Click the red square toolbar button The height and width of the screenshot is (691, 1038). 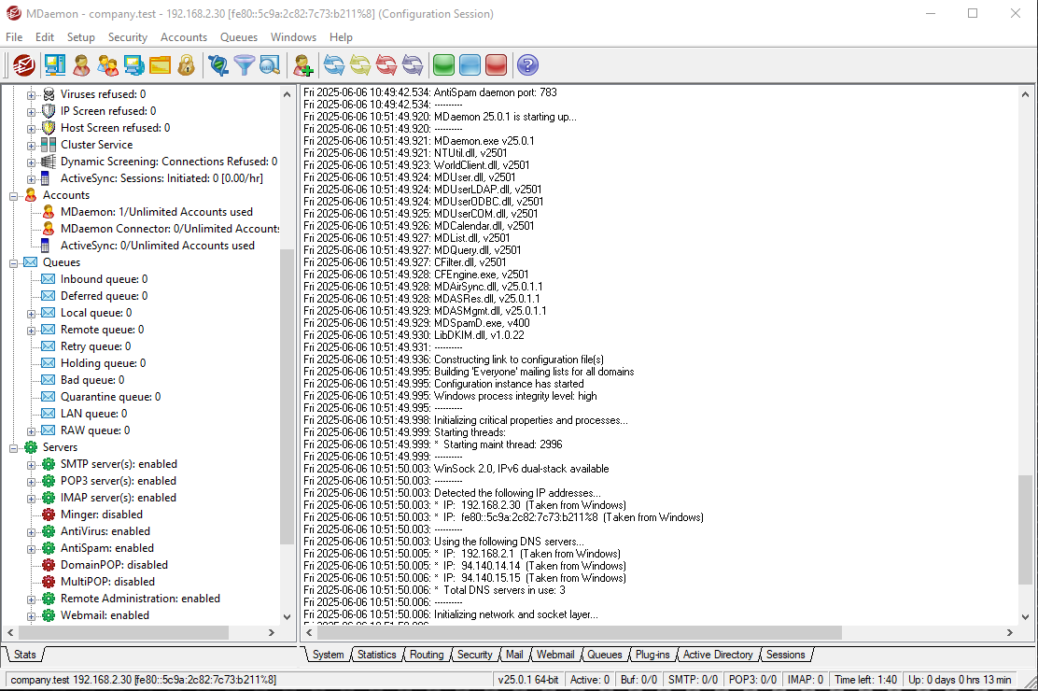496,65
